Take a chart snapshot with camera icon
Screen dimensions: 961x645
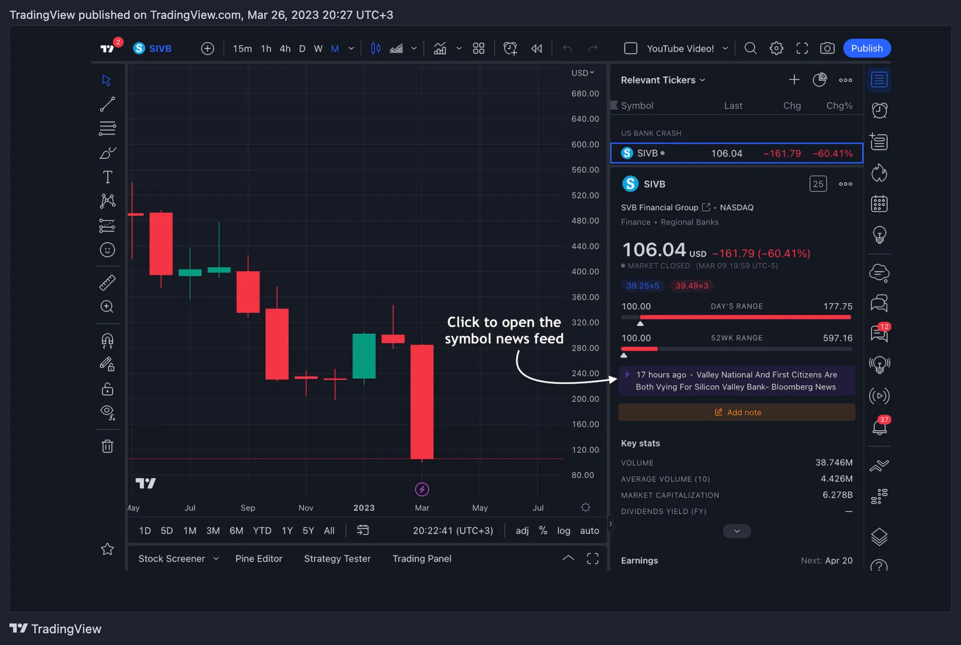[x=827, y=48]
